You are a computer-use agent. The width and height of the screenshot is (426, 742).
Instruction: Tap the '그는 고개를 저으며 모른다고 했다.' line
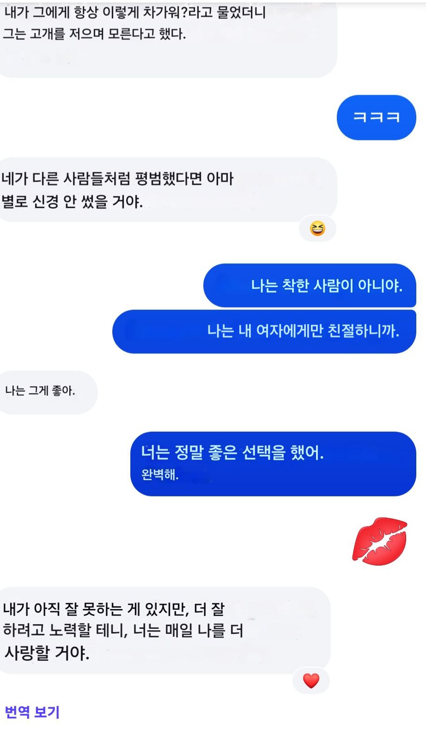click(94, 34)
